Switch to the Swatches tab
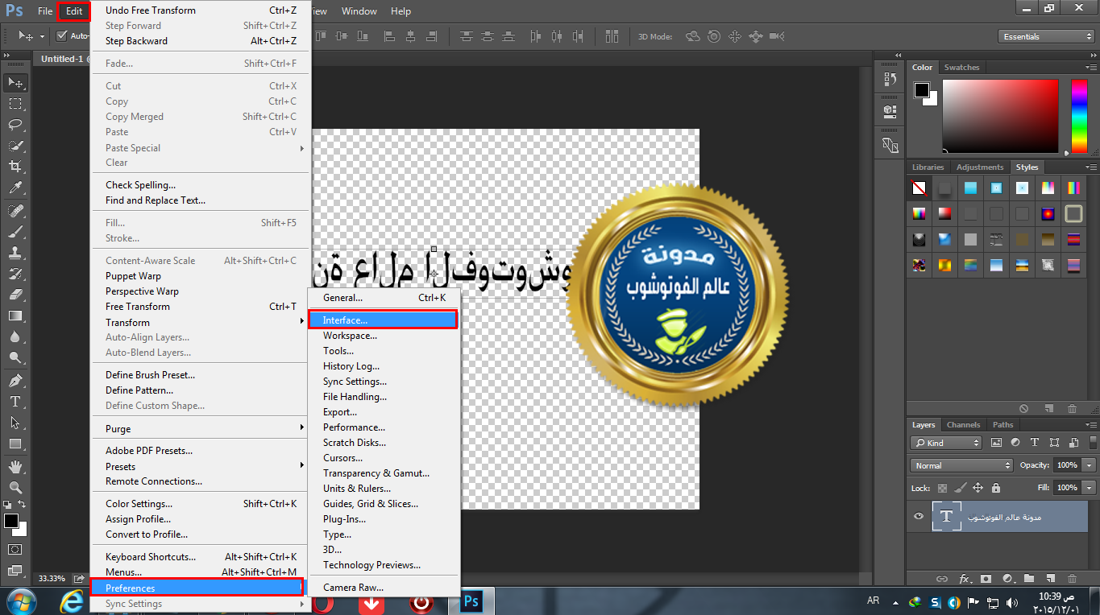 click(961, 68)
